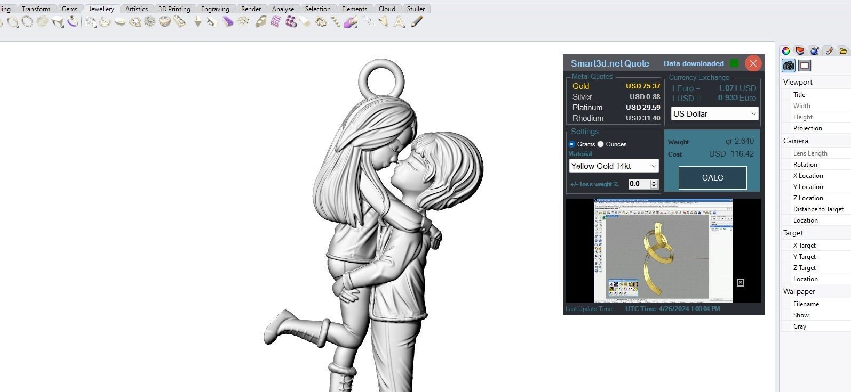Screen dimensions: 851x392
Task: Select the pendant bail tool icon
Action: (384, 22)
